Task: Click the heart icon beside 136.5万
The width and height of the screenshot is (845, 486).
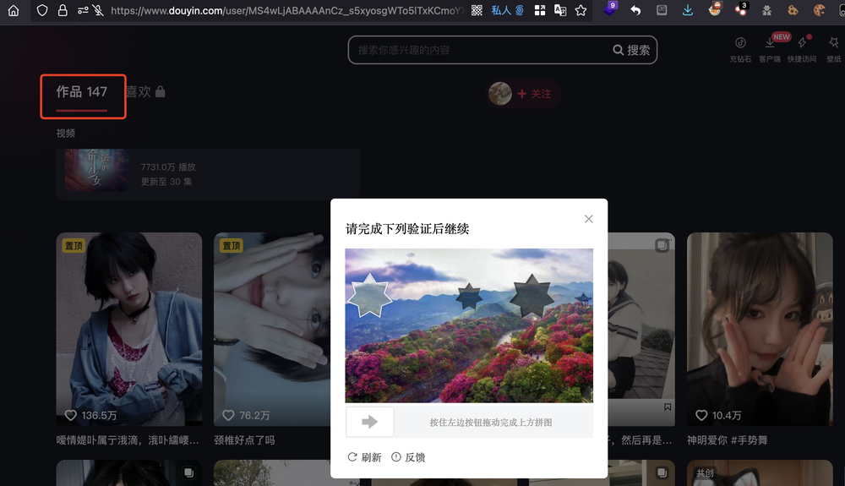Action: point(71,415)
